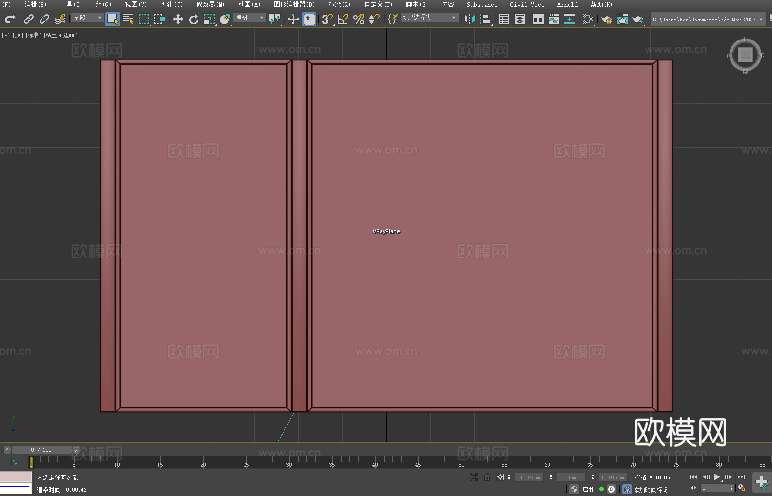The image size is (772, 496).
Task: Toggle Scene Explorer icon
Action: 504,20
